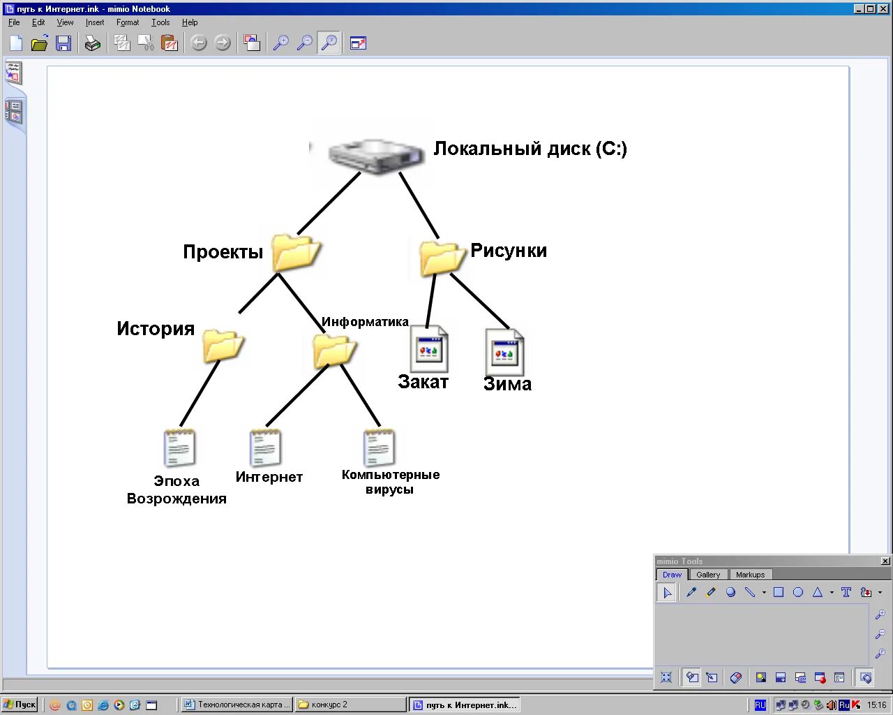This screenshot has height=715, width=893.
Task: Open the Reveal shade tool in mimio Tools
Action: (781, 677)
